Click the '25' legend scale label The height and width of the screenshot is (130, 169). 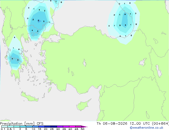52,129
